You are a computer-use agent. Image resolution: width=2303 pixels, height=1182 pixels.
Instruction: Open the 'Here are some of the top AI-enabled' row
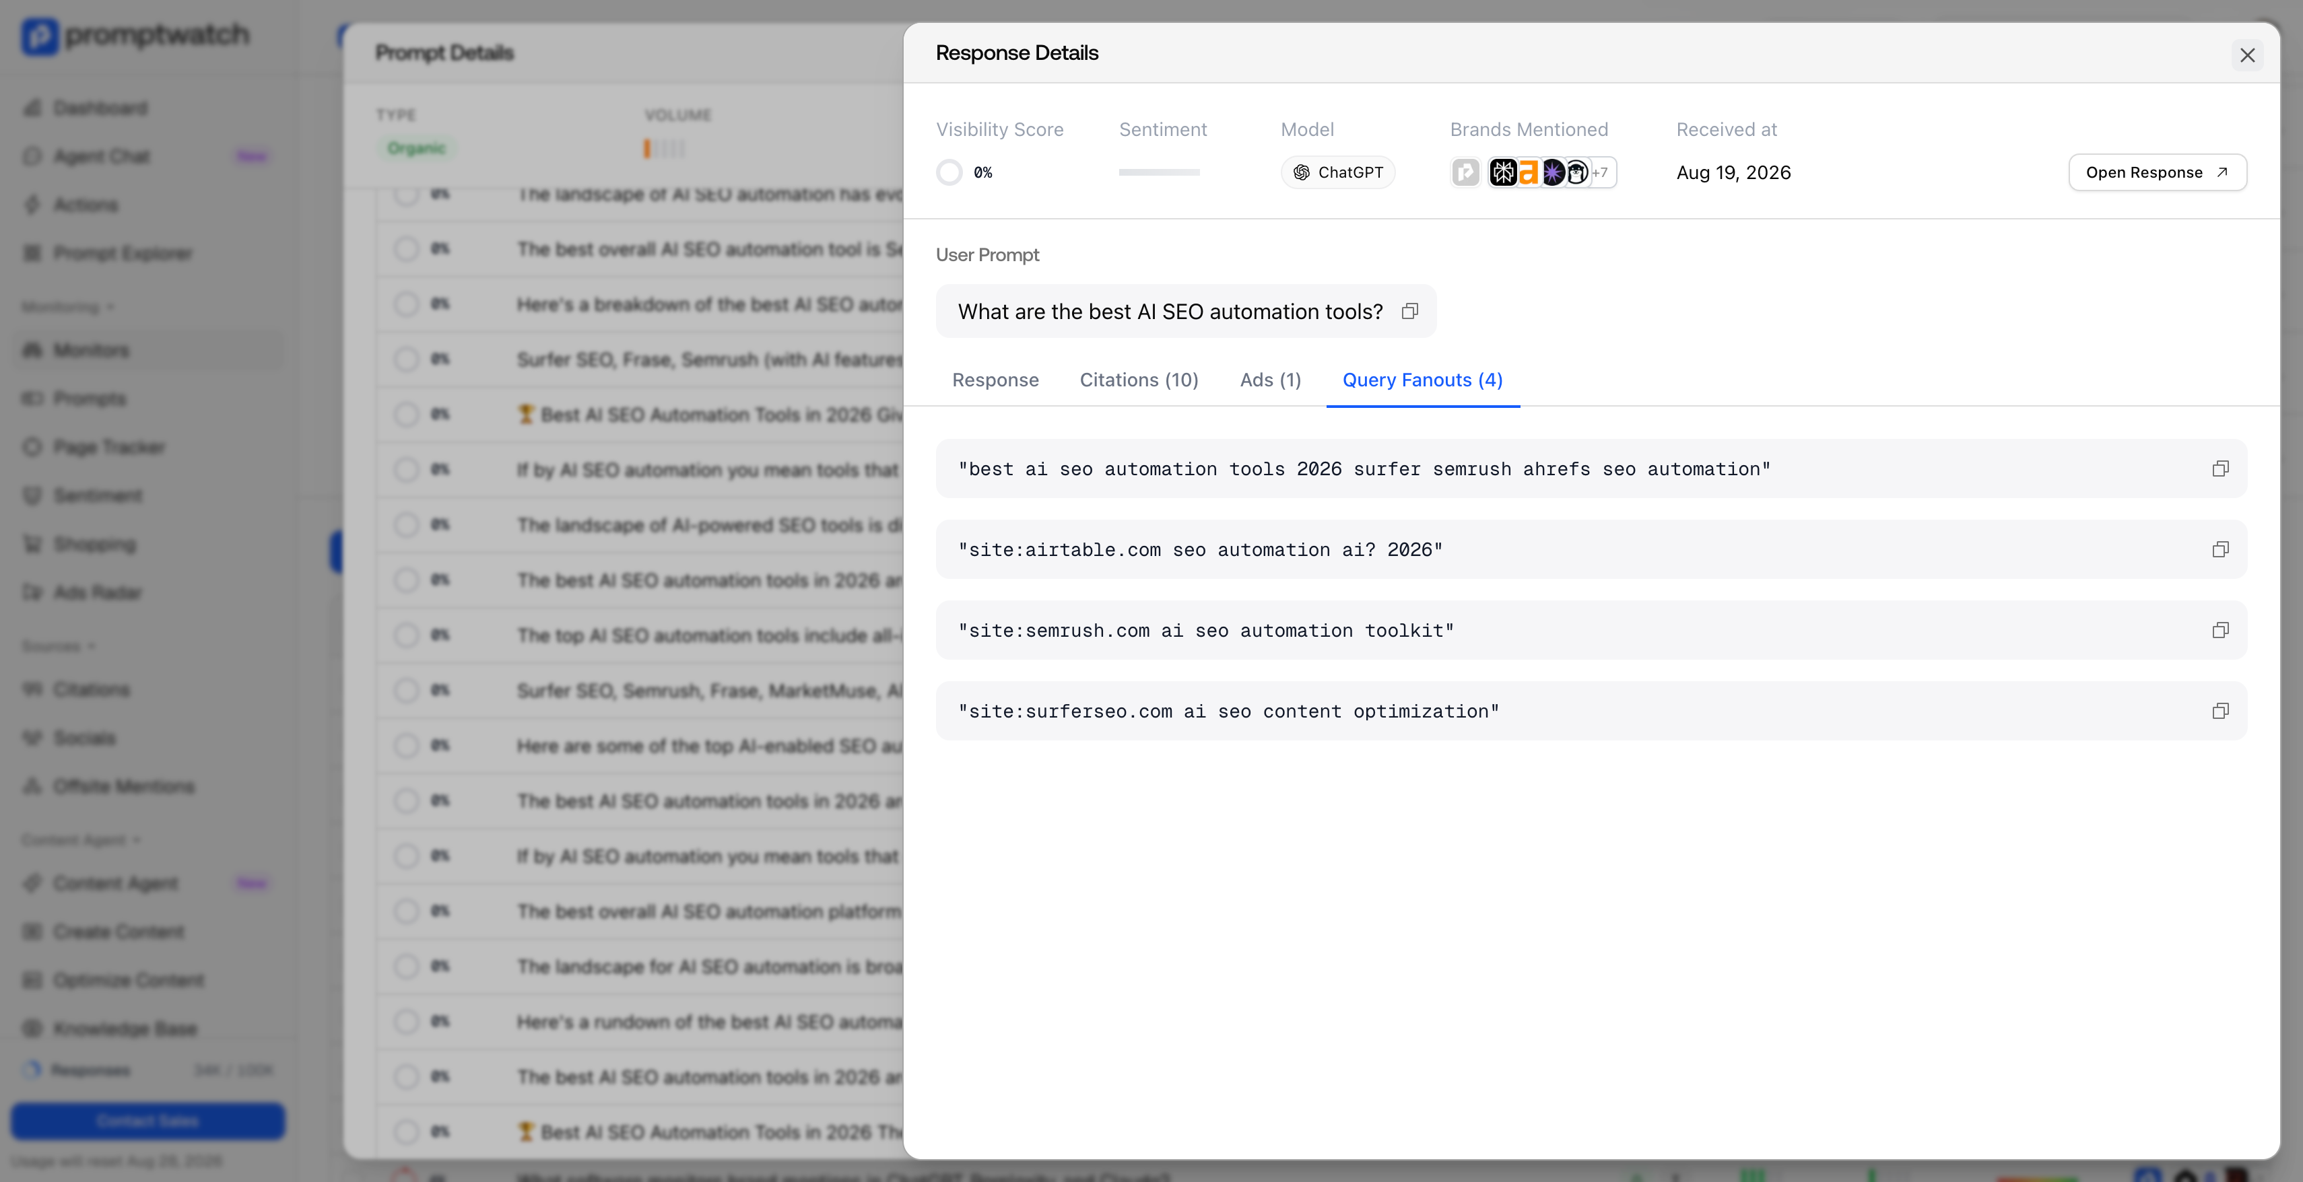coord(639,746)
